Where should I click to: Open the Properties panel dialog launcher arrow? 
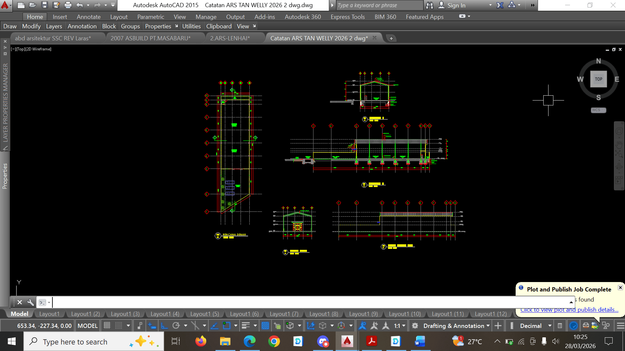(176, 26)
